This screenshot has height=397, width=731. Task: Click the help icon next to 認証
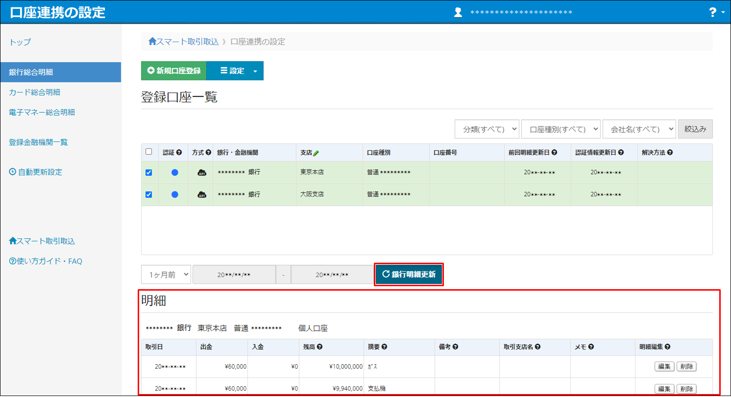coord(179,152)
